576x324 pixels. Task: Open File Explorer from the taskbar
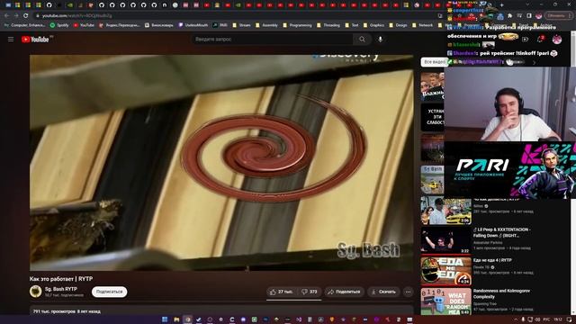click(x=176, y=319)
